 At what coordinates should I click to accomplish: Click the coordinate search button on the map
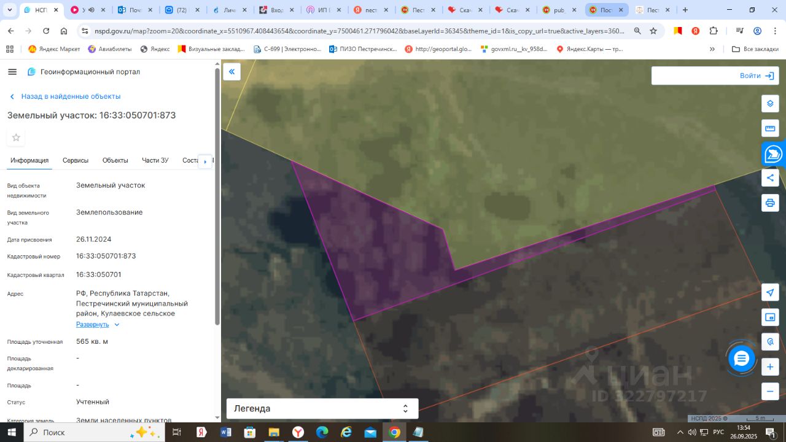770,342
